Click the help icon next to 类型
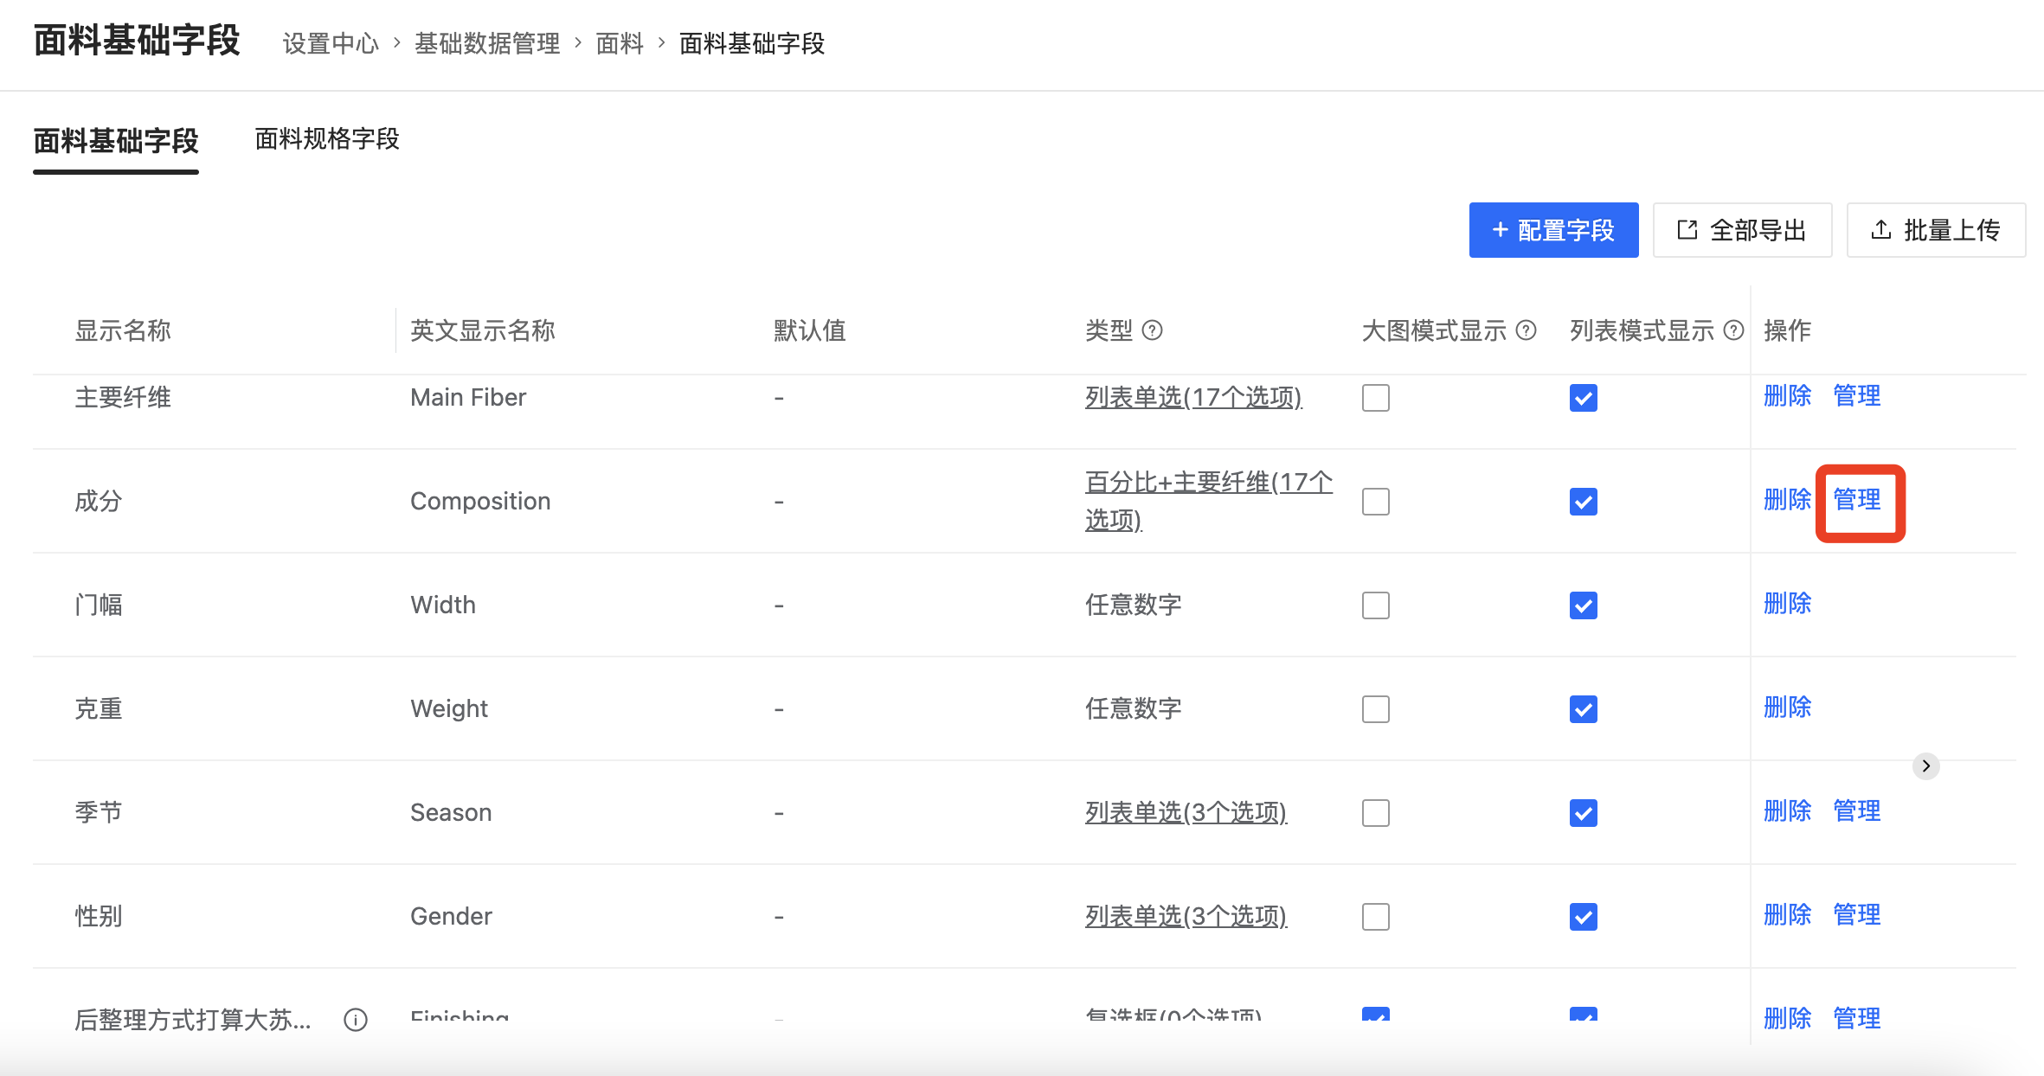This screenshot has height=1076, width=2044. tap(1152, 330)
